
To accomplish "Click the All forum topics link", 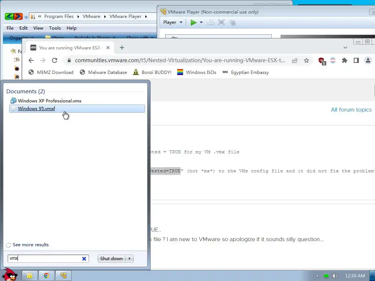I will coord(351,110).
